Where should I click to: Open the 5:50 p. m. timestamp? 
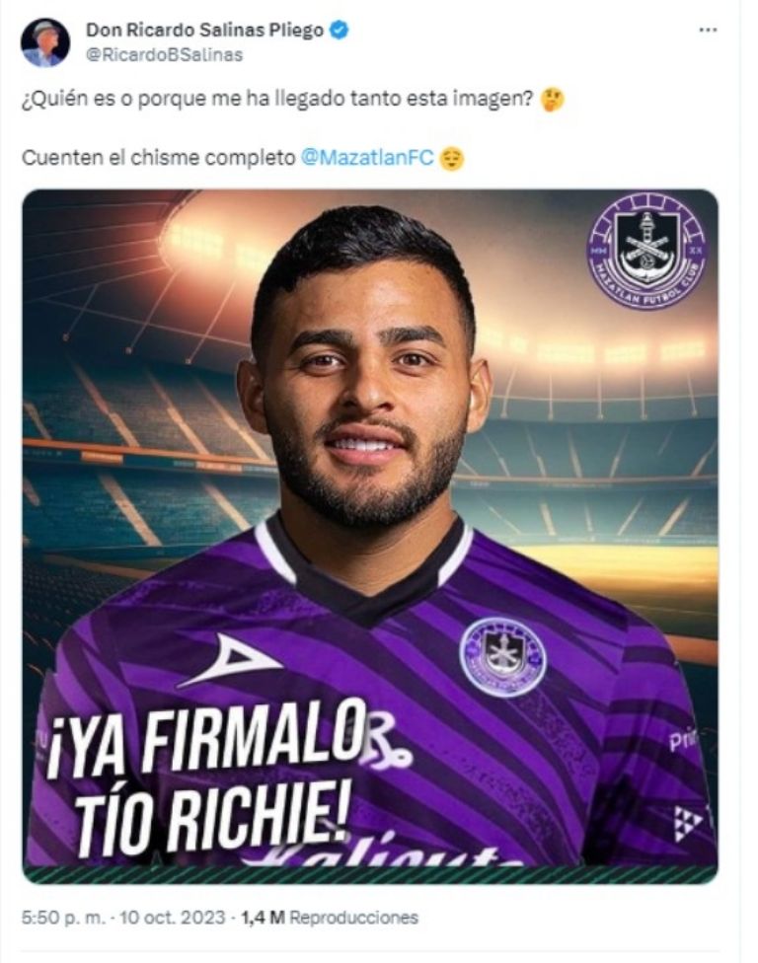tap(64, 918)
